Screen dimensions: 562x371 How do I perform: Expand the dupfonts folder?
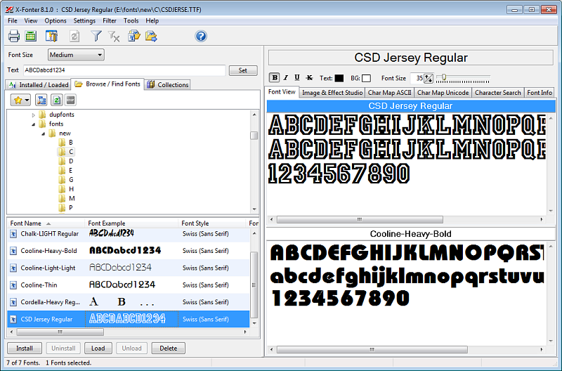(x=33, y=115)
